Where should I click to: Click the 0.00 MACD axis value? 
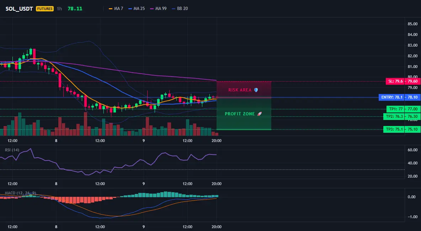[412, 197]
